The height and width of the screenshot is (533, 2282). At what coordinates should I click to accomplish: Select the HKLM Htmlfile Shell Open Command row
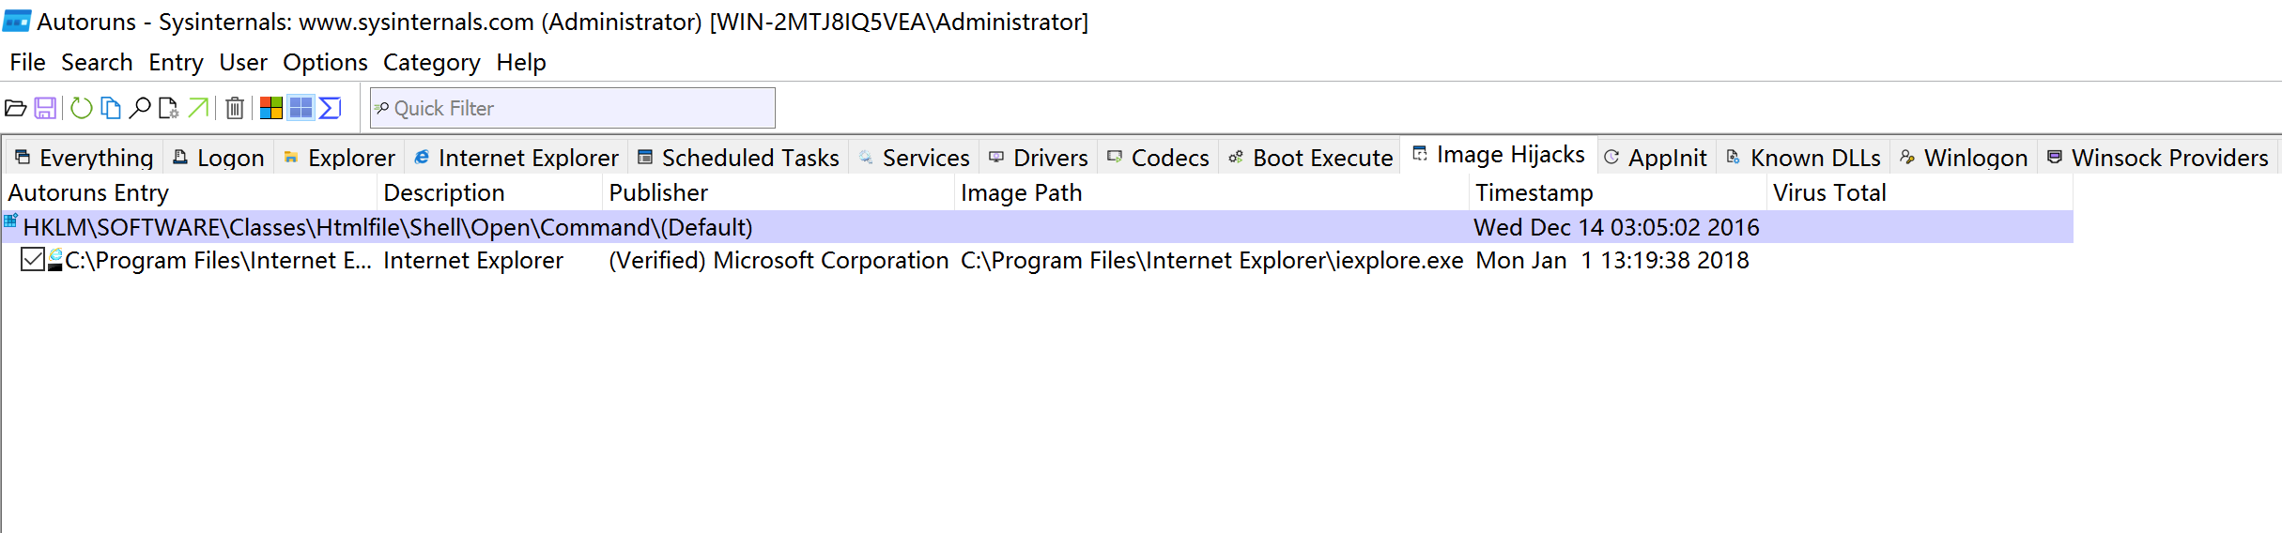tap(387, 227)
